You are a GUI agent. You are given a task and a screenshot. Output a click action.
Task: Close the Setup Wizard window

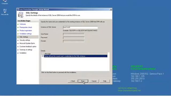[111, 10]
